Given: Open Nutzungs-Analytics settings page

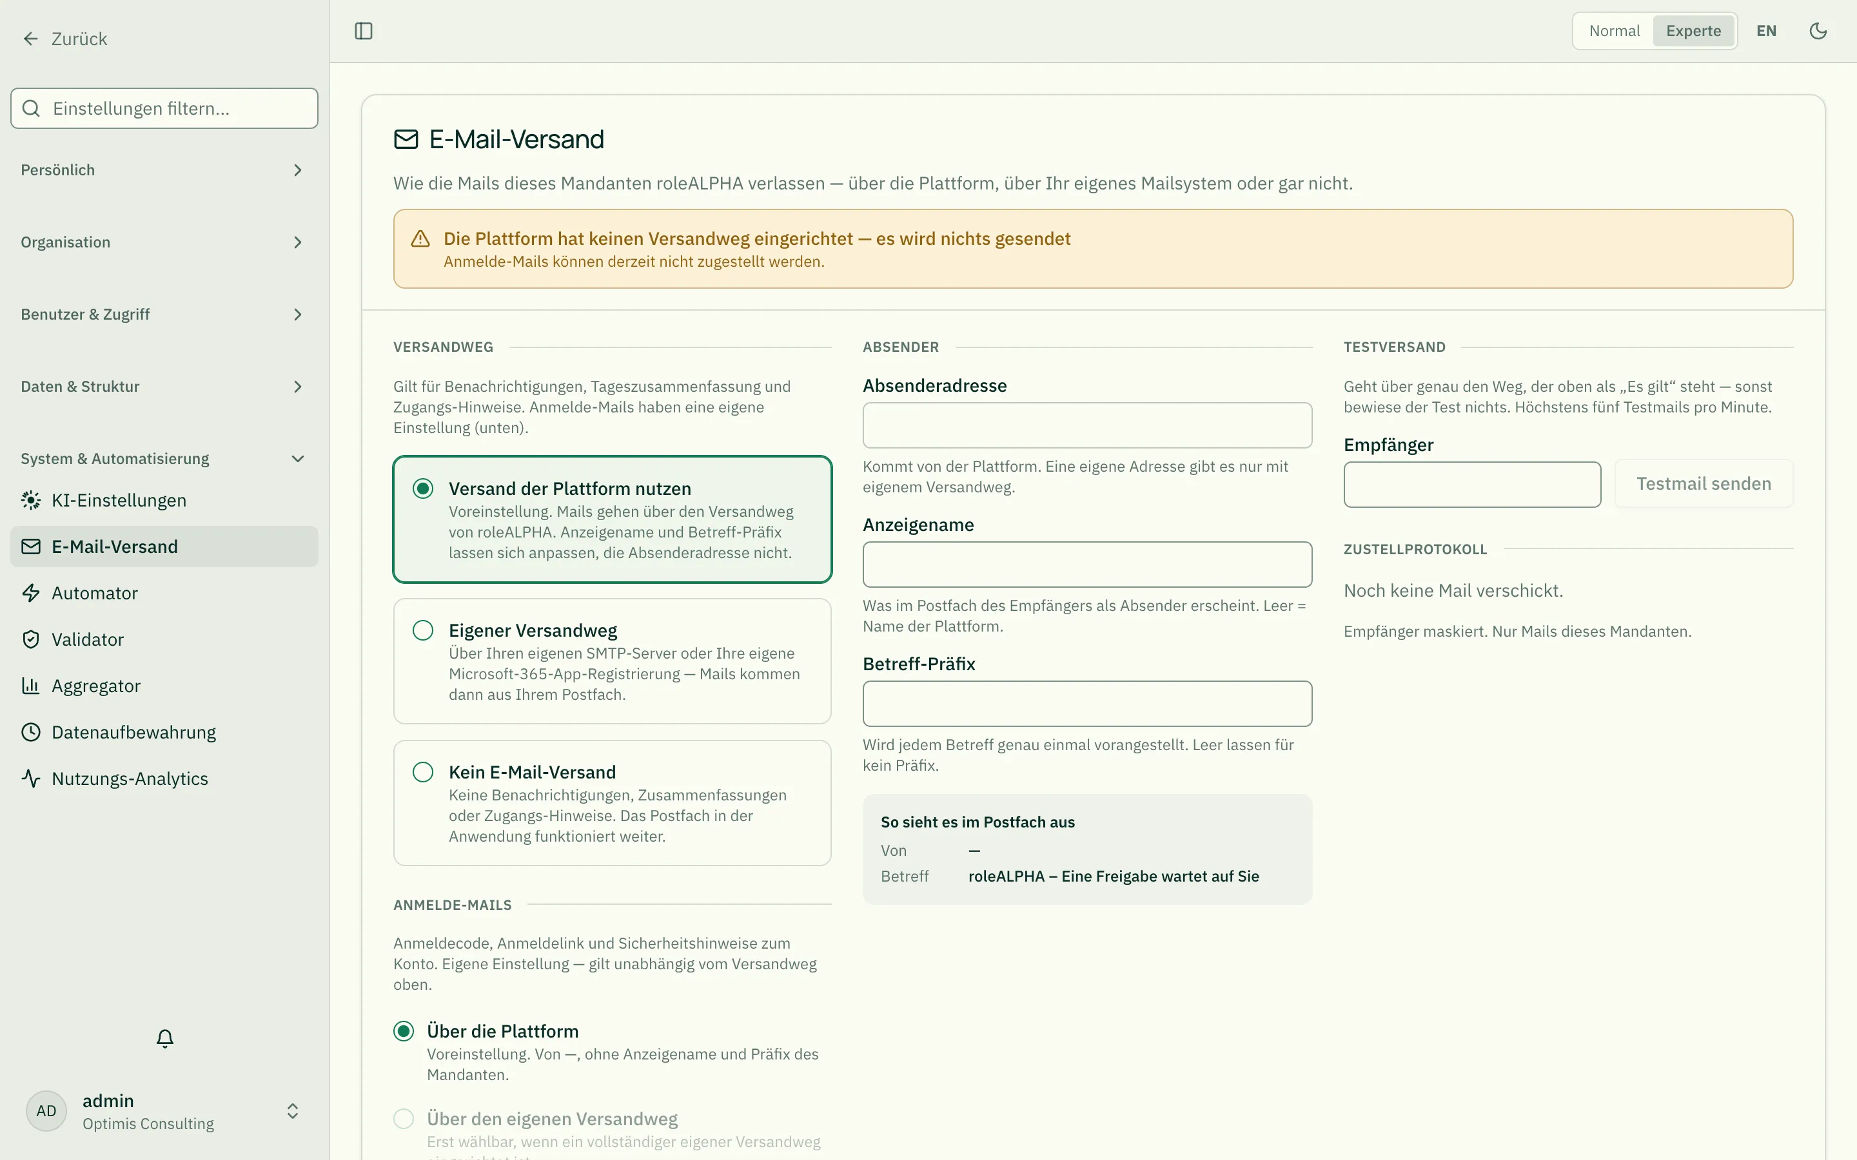Looking at the screenshot, I should (164, 778).
